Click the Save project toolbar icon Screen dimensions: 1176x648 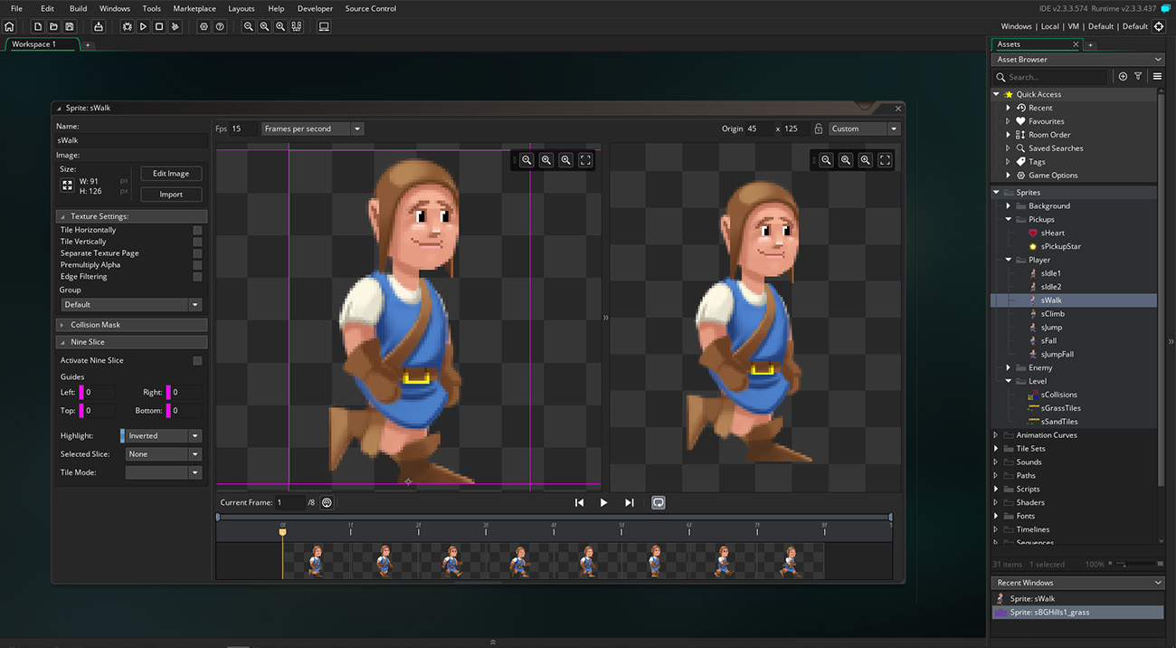tap(70, 27)
